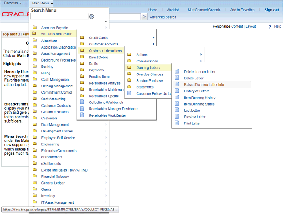This screenshot has width=285, height=214.
Task: Choose Delete Item on Letter
Action: click(199, 72)
